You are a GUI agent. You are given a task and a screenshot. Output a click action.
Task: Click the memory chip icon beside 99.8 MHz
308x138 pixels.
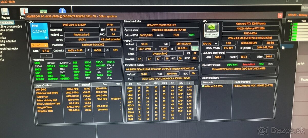click(195, 49)
